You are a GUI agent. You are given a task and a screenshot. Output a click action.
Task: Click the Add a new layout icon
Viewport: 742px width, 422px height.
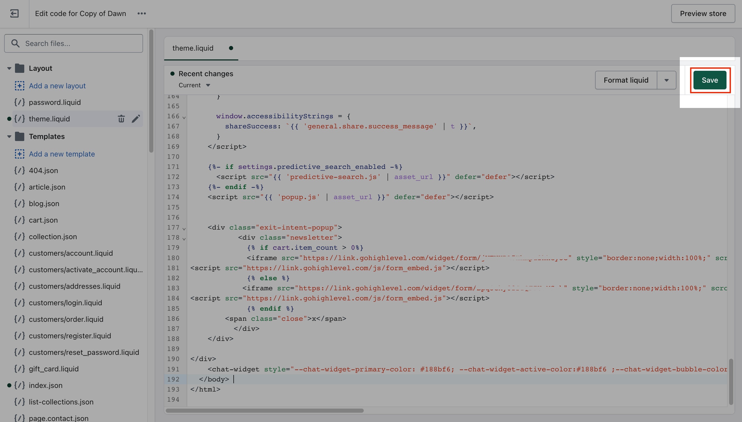coord(19,86)
